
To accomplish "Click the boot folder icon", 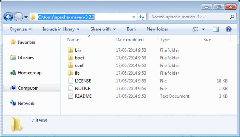I will pos(70,58).
